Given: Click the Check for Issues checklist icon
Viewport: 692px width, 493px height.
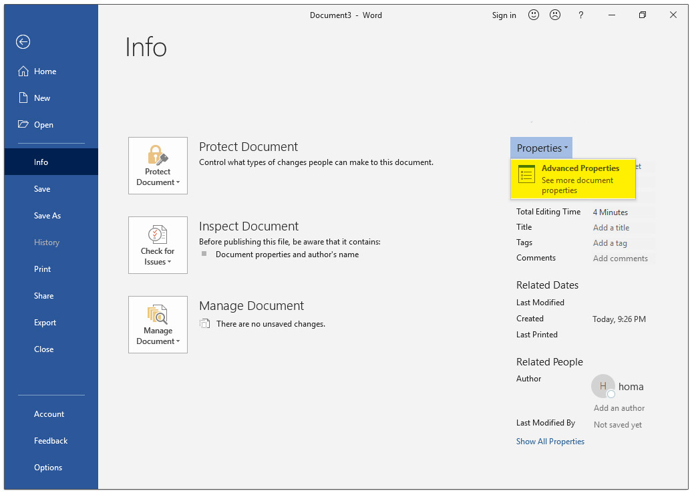Looking at the screenshot, I should pyautogui.click(x=158, y=234).
